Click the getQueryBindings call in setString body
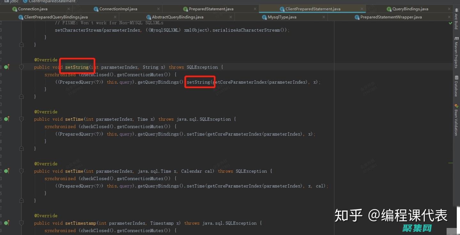The image size is (460, 235). pyautogui.click(x=161, y=82)
